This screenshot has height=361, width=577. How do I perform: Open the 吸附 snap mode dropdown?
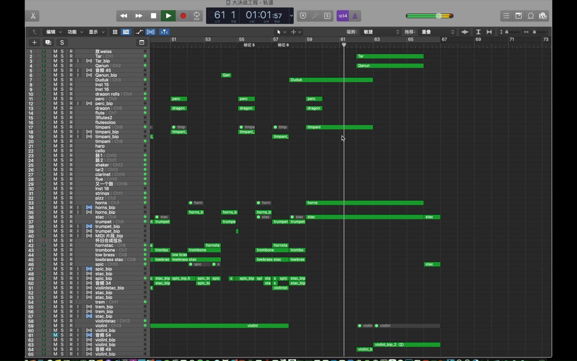pos(381,32)
